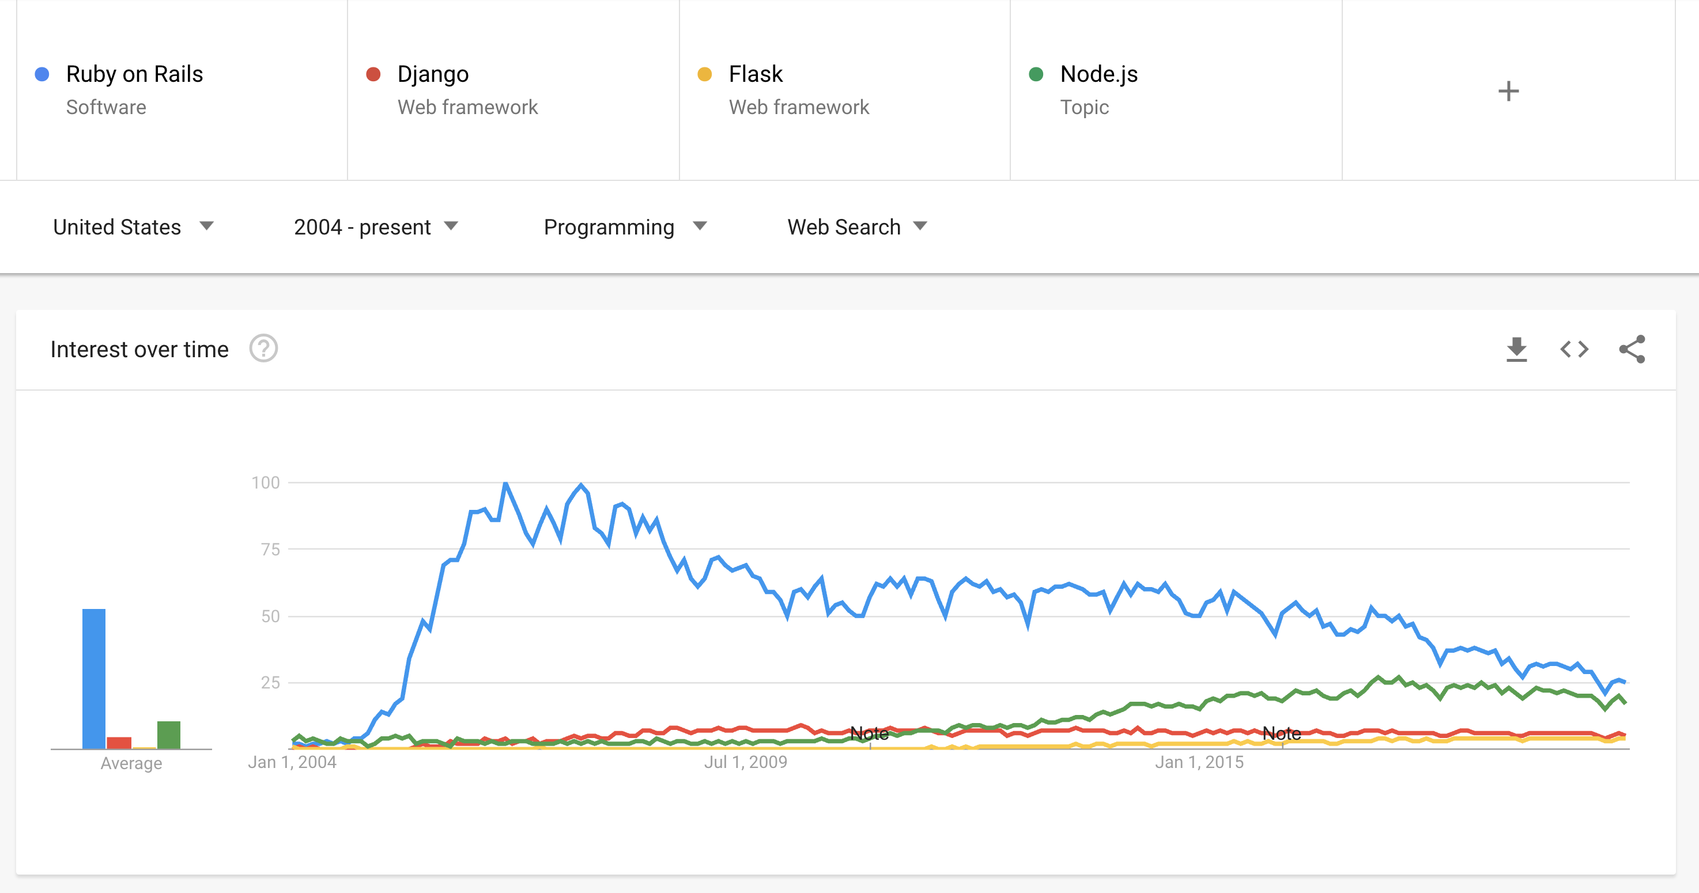Click the Note marker near 2010
Screen dimensions: 1699x893
pyautogui.click(x=869, y=733)
